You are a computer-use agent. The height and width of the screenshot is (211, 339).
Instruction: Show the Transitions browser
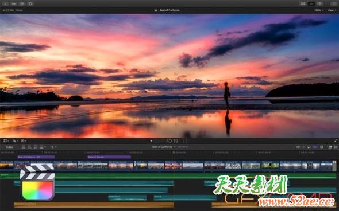coord(336,147)
